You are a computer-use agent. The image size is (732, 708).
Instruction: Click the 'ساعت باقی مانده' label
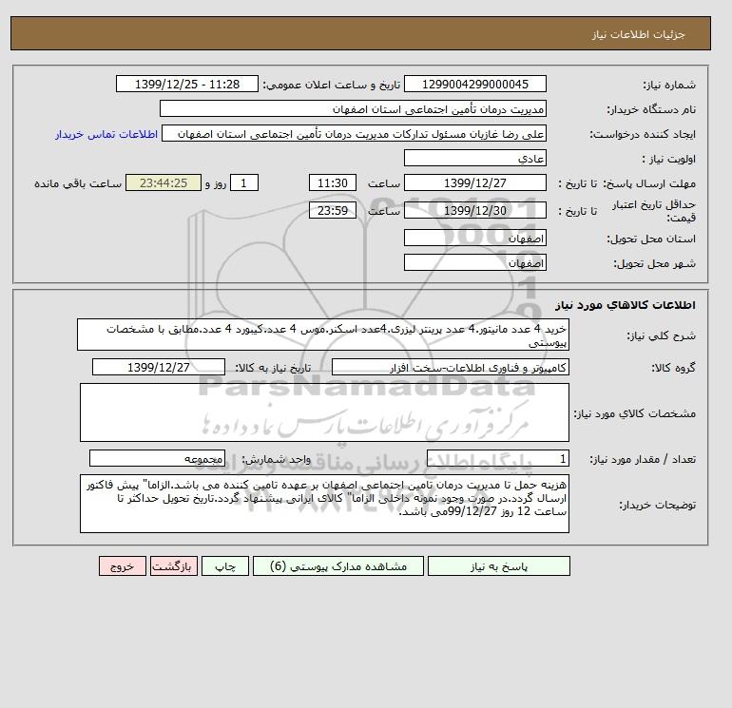pyautogui.click(x=78, y=183)
